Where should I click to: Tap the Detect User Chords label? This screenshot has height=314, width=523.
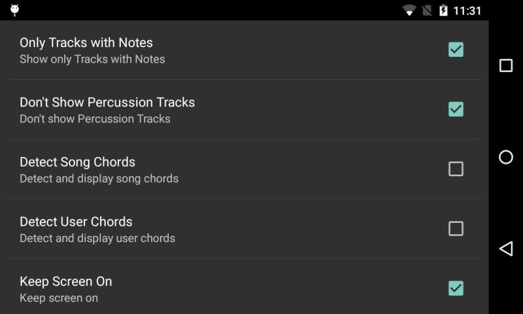pyautogui.click(x=76, y=221)
